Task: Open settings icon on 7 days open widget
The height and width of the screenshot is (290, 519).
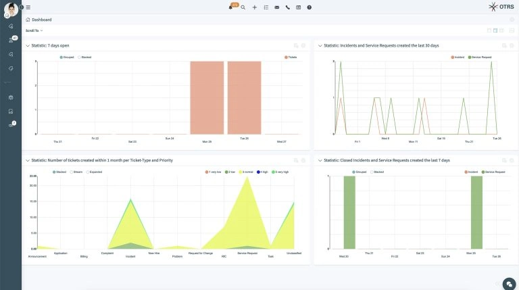Action: point(303,46)
